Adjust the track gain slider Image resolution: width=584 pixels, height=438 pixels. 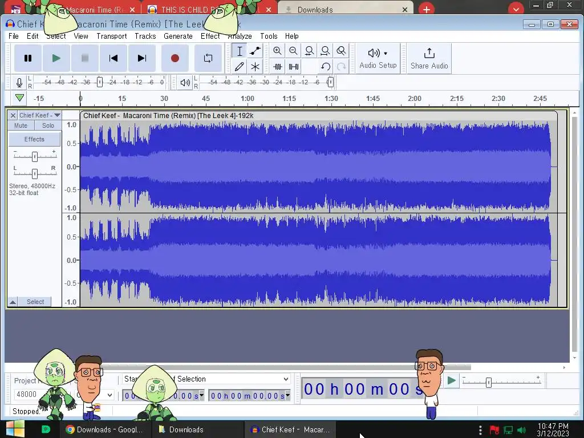pos(35,156)
